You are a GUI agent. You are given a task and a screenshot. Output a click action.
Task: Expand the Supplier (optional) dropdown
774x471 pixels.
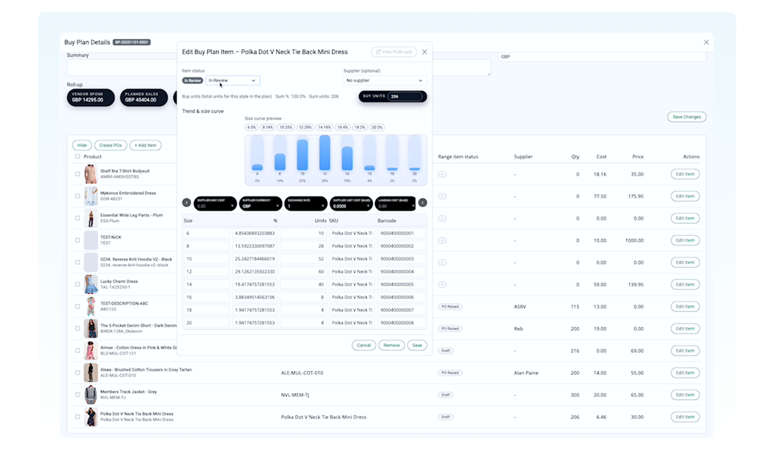385,81
